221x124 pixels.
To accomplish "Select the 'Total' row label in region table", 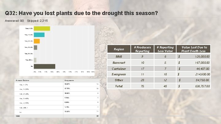I will (119, 86).
